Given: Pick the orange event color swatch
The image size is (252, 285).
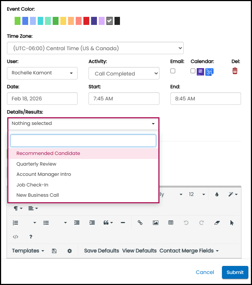Looking at the screenshot, I should (71, 21).
